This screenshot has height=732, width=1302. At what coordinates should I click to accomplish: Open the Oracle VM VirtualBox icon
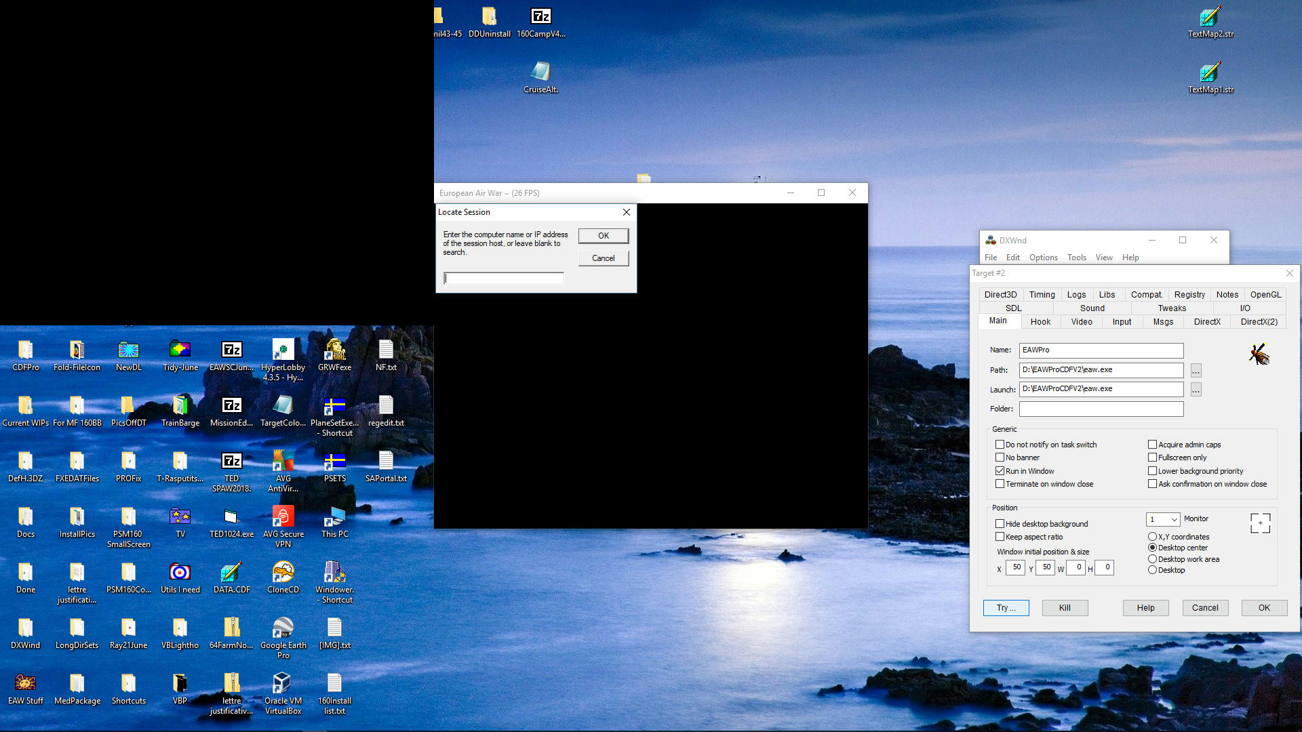[x=283, y=693]
